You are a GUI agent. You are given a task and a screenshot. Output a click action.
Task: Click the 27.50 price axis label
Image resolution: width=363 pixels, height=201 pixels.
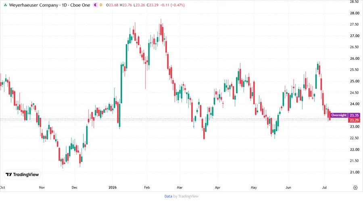coord(355,25)
